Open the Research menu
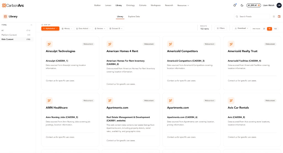Screen dimensions: 283x153 click(169, 6)
